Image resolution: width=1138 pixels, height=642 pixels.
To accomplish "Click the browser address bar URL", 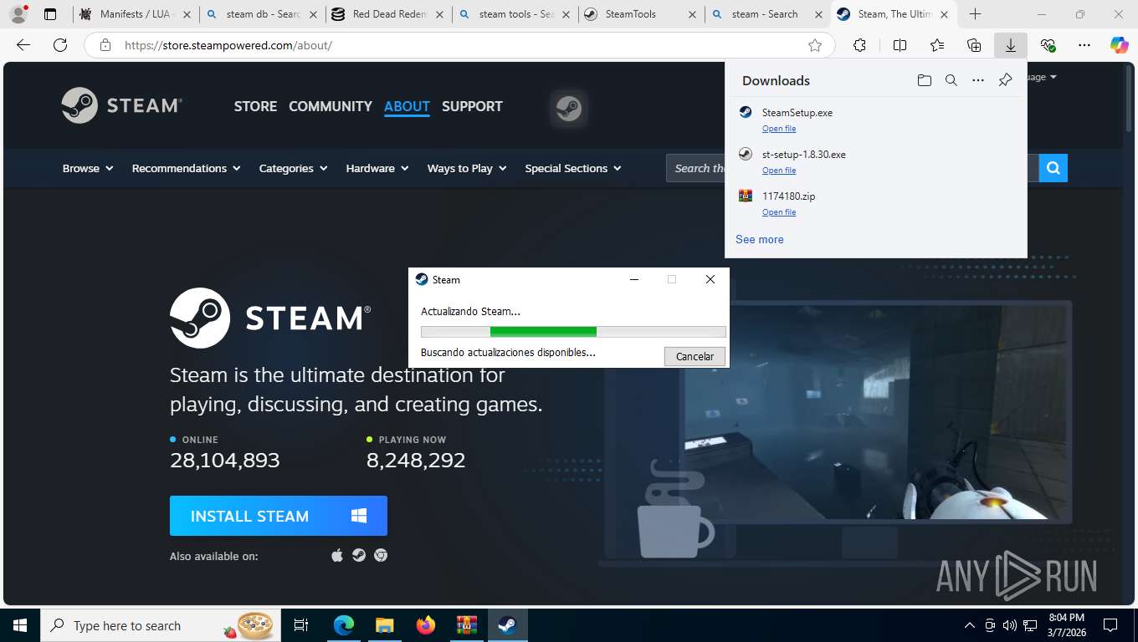I will (x=228, y=45).
